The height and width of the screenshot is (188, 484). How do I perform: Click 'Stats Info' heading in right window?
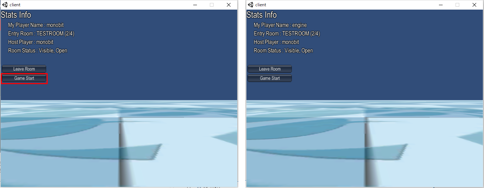point(262,15)
